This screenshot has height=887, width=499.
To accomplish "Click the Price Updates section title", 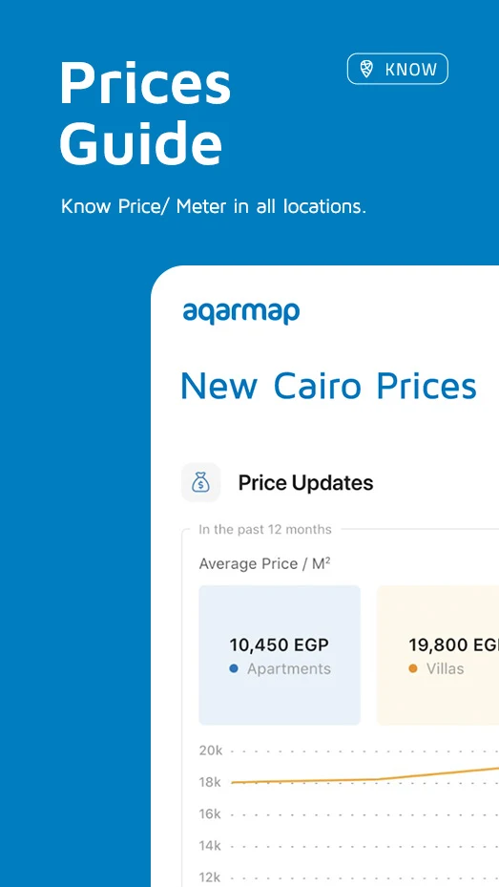I will (x=305, y=482).
